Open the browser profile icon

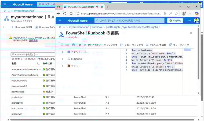[x=184, y=13]
